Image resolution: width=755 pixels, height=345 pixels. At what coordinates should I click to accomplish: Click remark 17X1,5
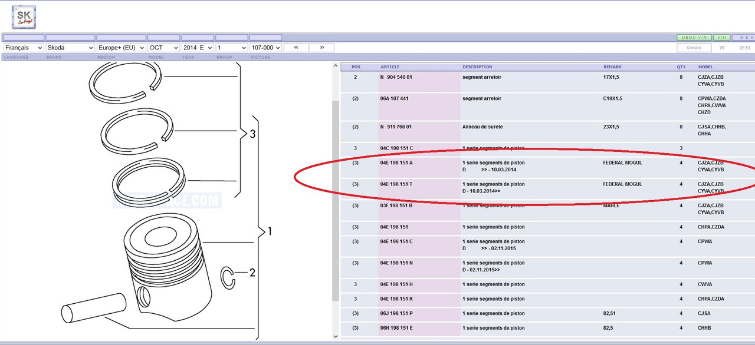[612, 77]
